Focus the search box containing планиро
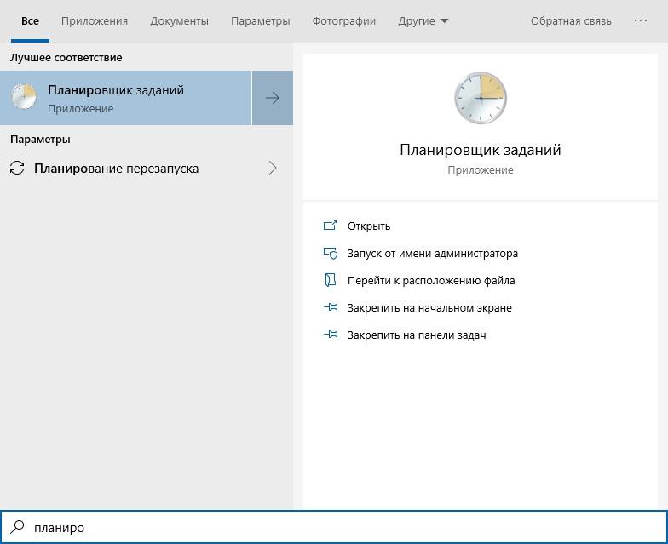 (x=334, y=527)
